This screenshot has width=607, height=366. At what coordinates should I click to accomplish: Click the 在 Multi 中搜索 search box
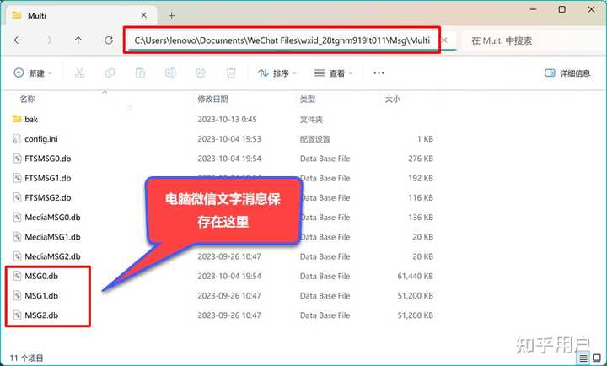point(534,40)
